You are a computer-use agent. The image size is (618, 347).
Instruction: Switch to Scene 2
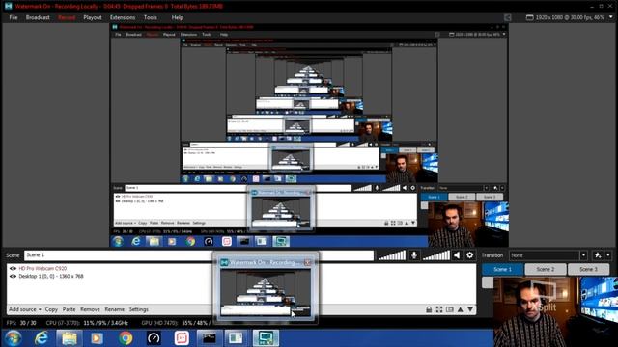coord(546,270)
